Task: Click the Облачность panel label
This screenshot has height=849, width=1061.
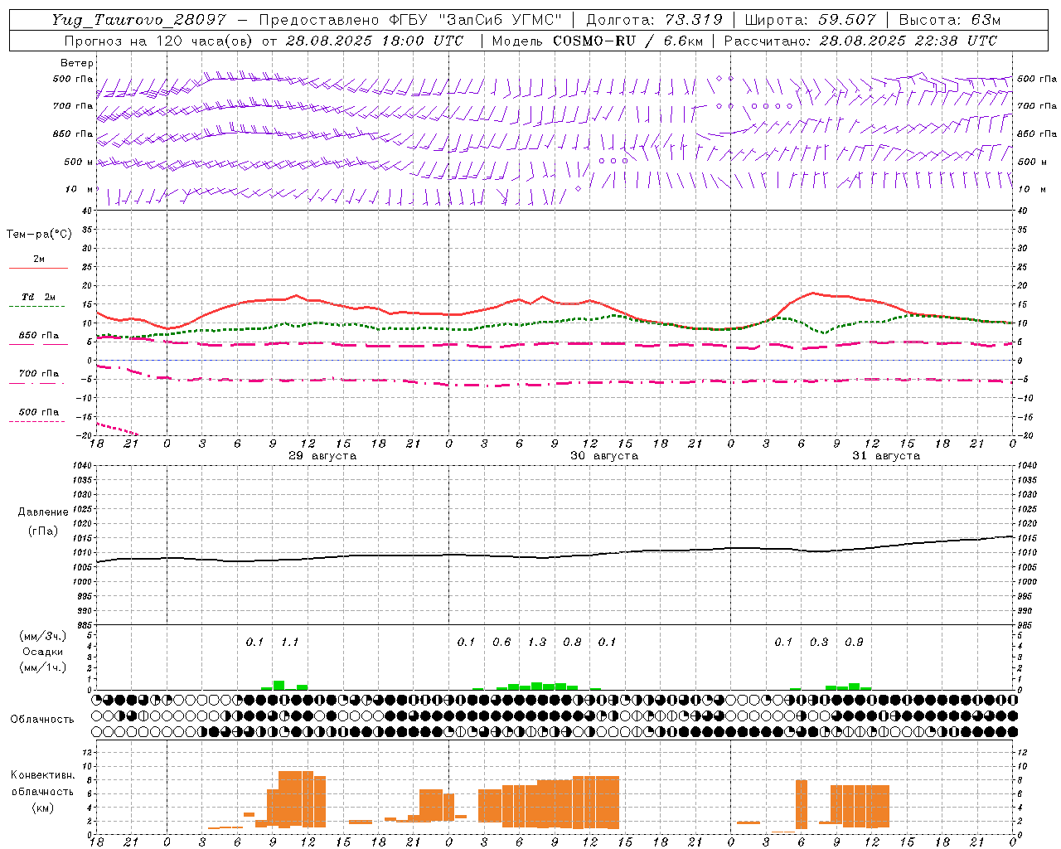Action: coord(42,719)
